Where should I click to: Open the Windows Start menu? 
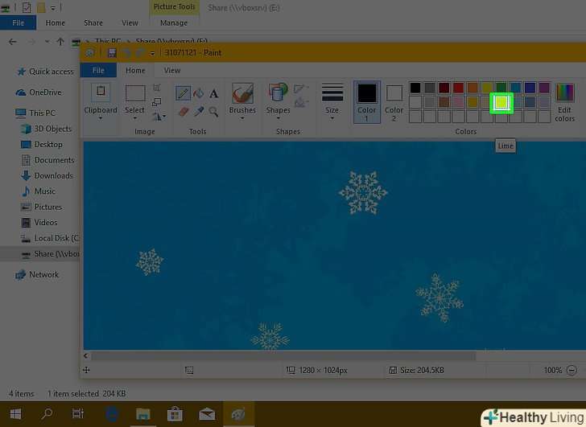[x=15, y=414]
